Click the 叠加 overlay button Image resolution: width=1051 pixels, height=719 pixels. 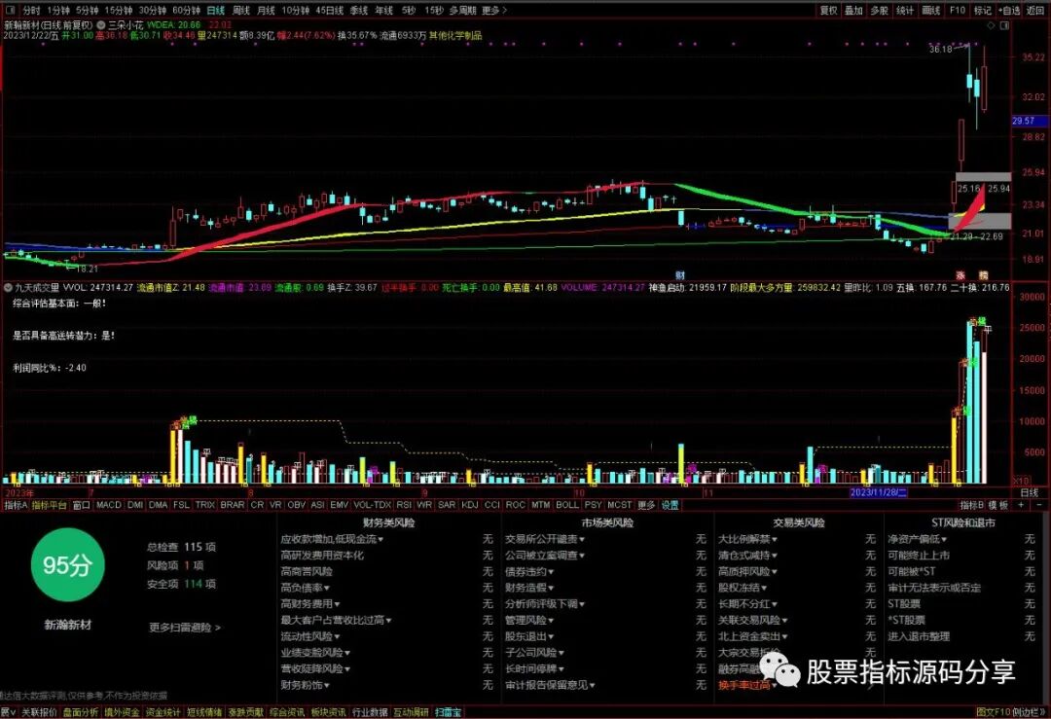pos(853,10)
